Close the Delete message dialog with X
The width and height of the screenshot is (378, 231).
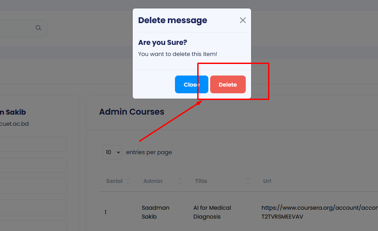243,20
